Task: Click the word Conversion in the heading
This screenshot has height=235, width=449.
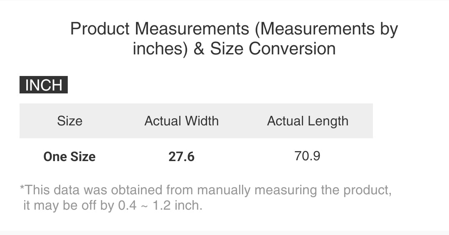Action: (x=292, y=49)
